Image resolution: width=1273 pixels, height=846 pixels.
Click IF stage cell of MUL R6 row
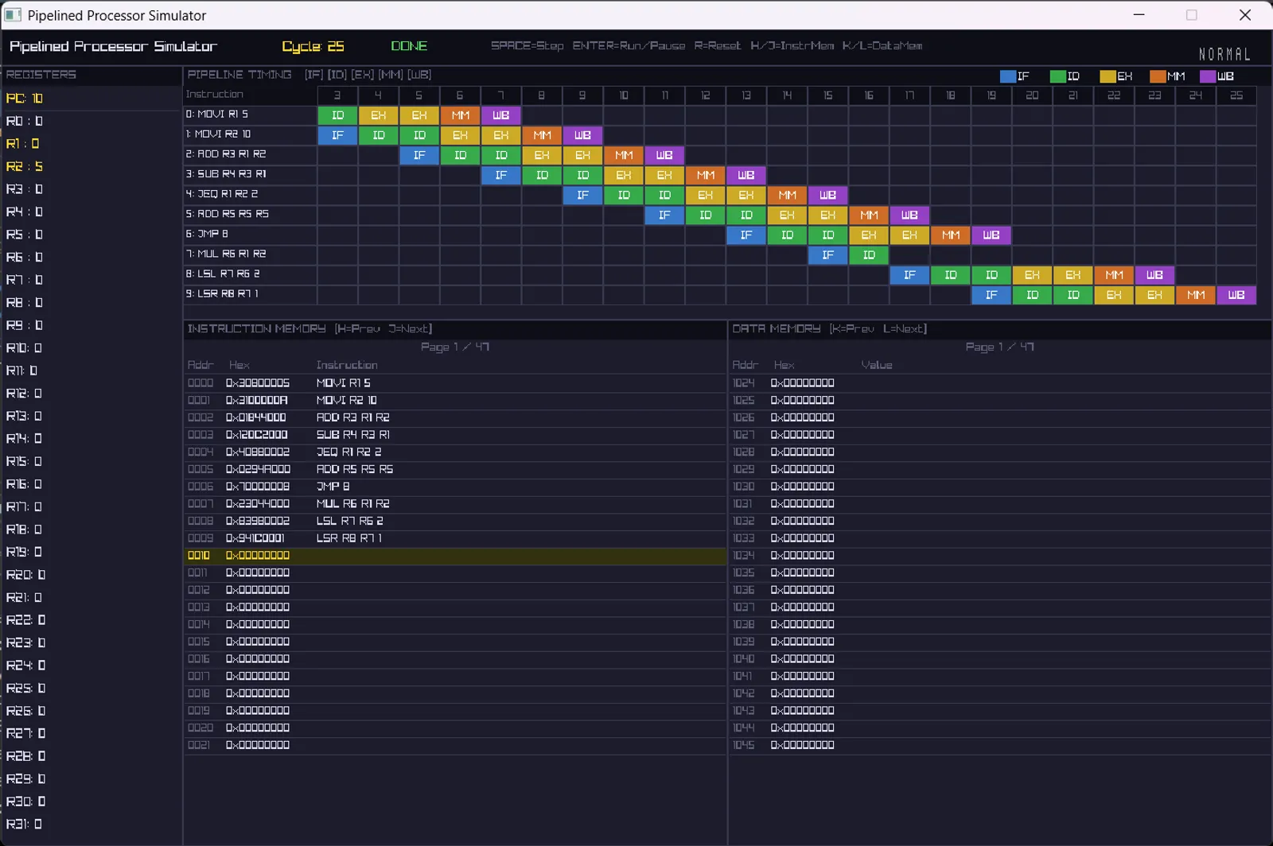click(x=827, y=255)
